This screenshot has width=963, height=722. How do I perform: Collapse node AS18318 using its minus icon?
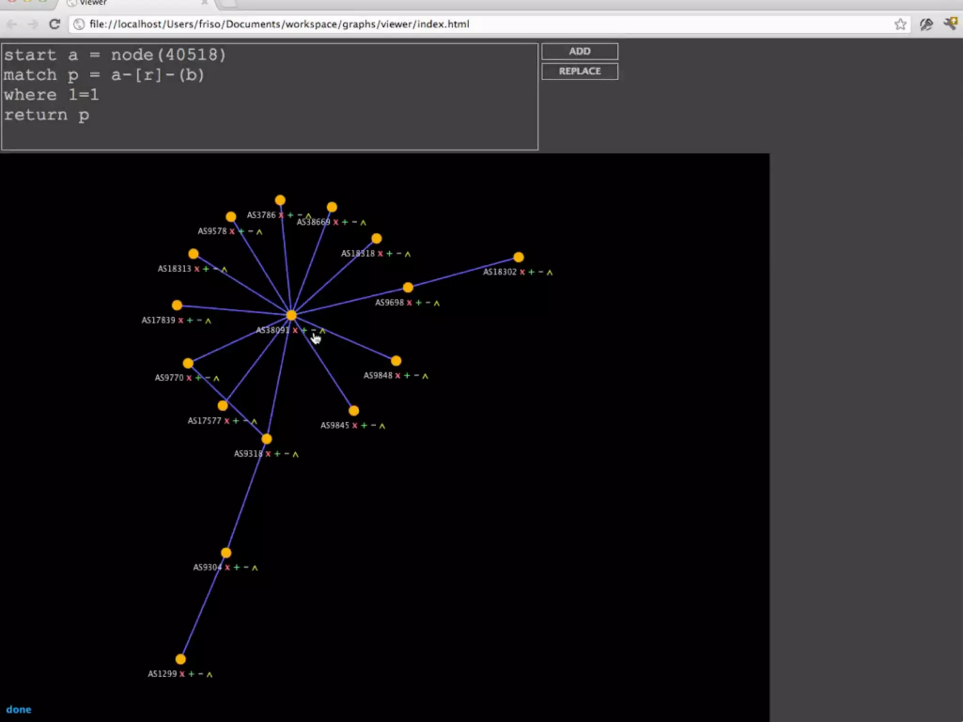(399, 253)
